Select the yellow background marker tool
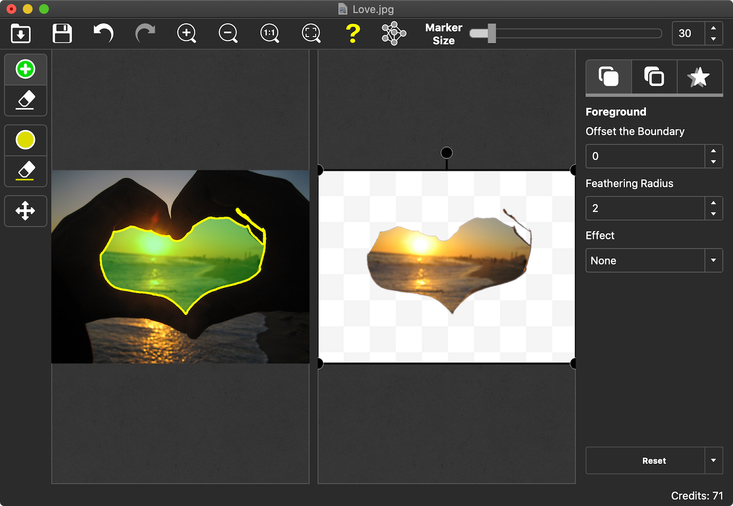Screen dimensions: 733x506 click(25, 140)
